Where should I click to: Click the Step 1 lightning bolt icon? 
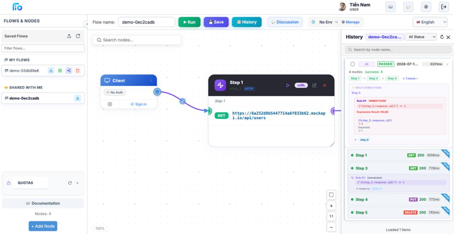[x=220, y=85]
